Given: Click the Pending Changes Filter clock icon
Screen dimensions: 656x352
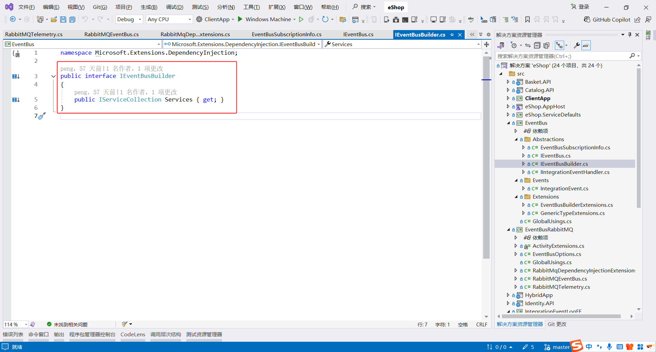Looking at the screenshot, I should 514,45.
